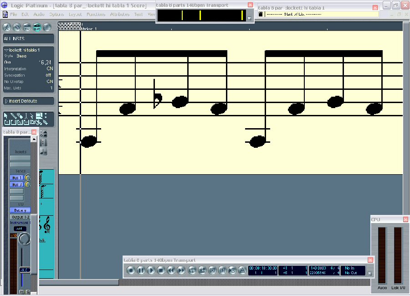Click the link chain icon
This screenshot has width=410, height=296.
click(17, 27)
